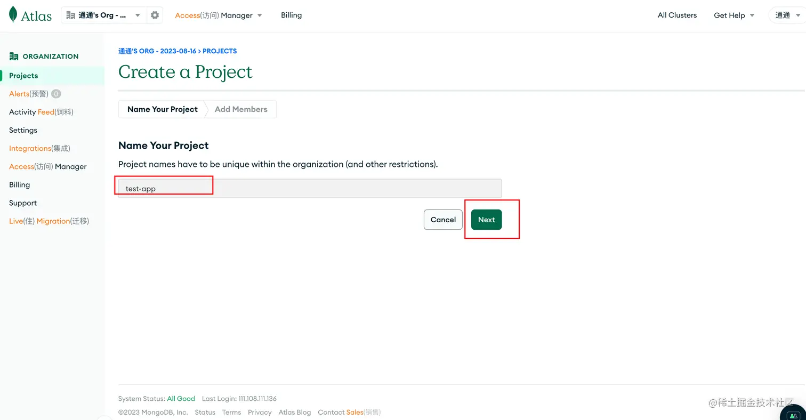The width and height of the screenshot is (806, 420).
Task: Open the Terms footer link
Action: [231, 413]
